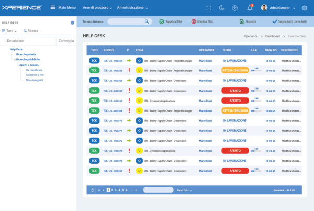Select Ricerche private in tree
Viewport: 314px width, 211px height.
point(26,54)
